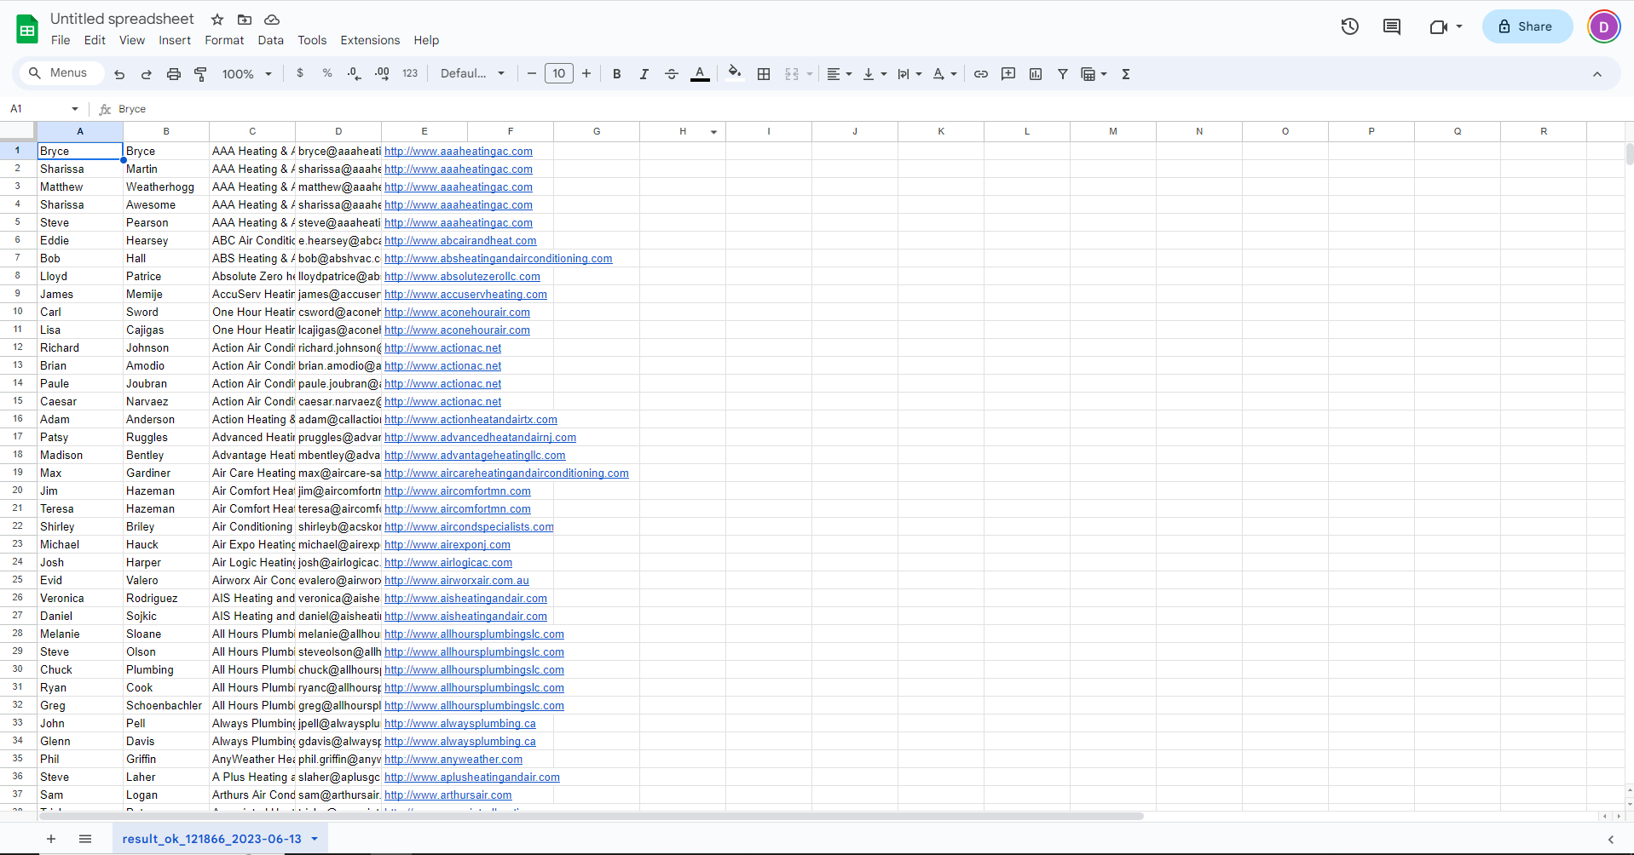See document cloud status icon
This screenshot has height=855, width=1634.
[272, 19]
